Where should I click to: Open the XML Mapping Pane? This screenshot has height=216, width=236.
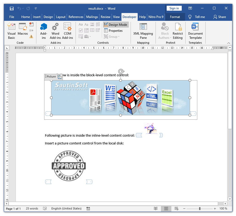coord(143,31)
